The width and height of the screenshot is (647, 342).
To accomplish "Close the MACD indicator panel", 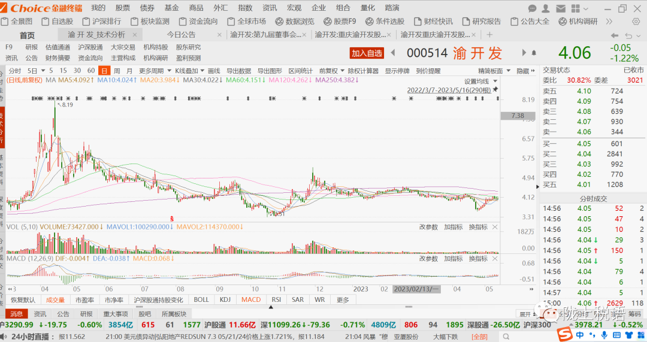I will coord(495,259).
